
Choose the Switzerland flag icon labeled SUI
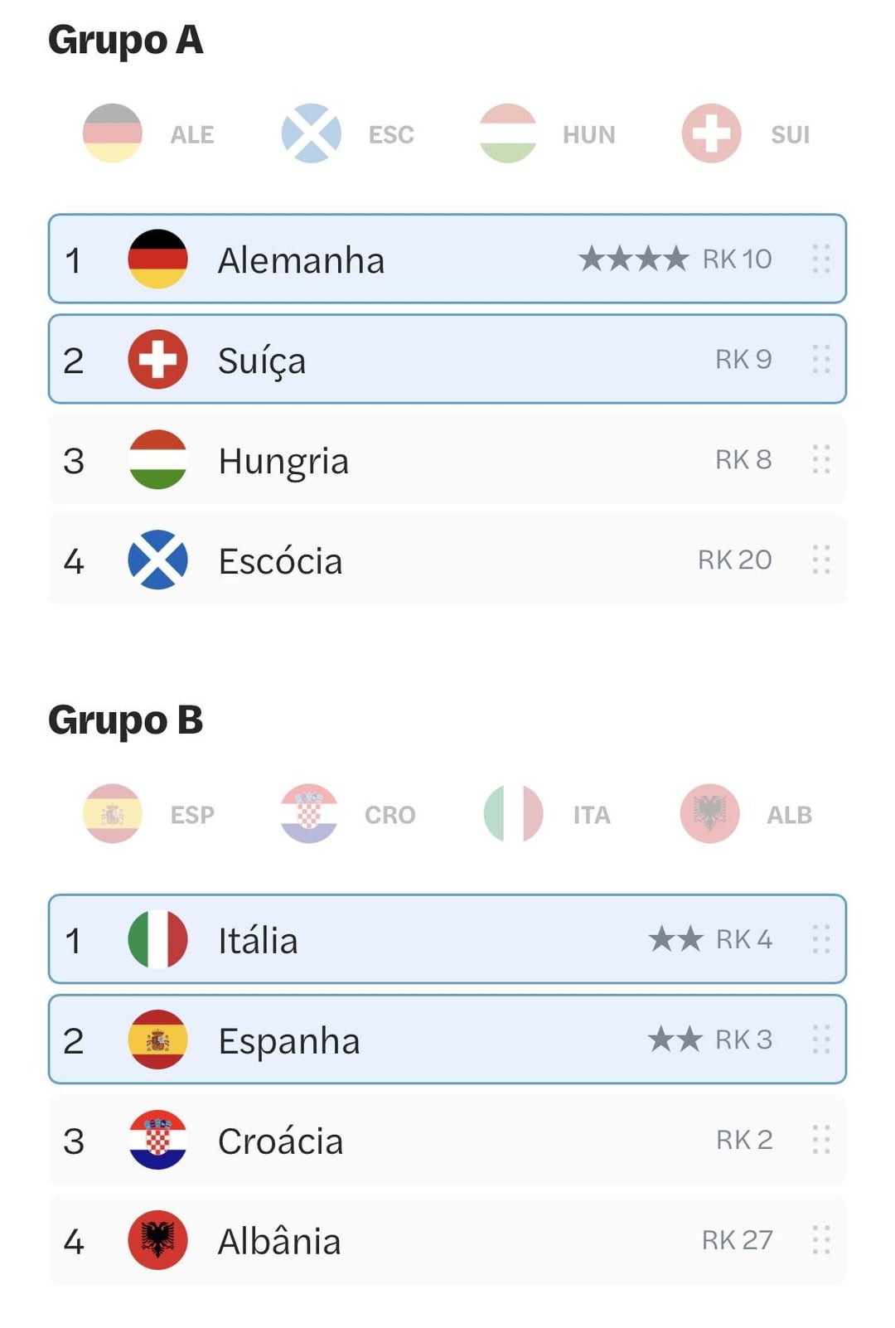pos(711,133)
